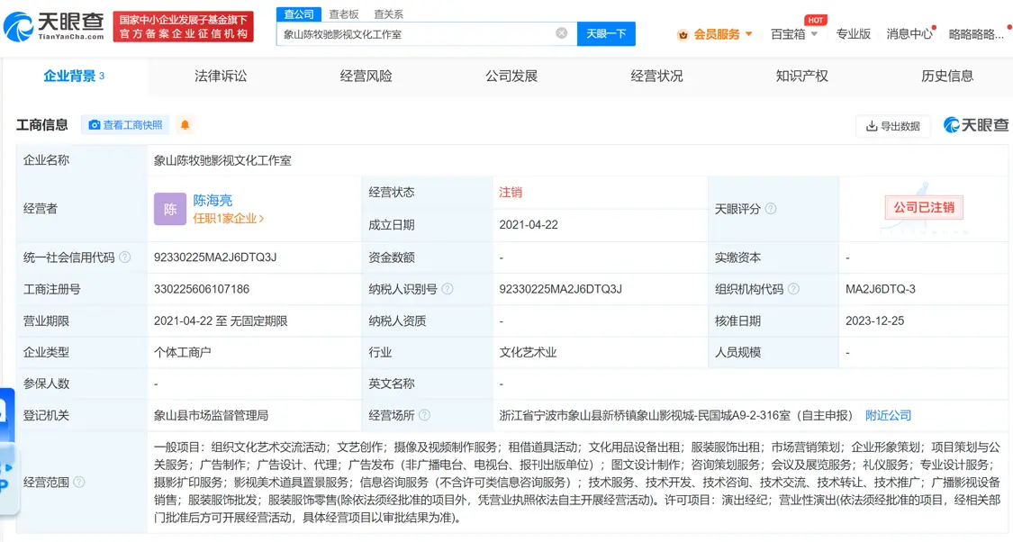Switch to the 法律诉讼 tab

tap(221, 77)
